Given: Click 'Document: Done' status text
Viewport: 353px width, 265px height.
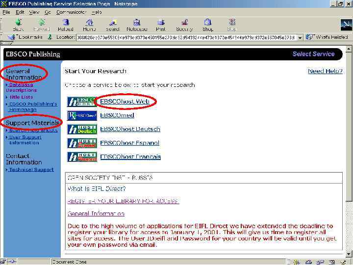Looking at the screenshot, I should pos(69,262).
